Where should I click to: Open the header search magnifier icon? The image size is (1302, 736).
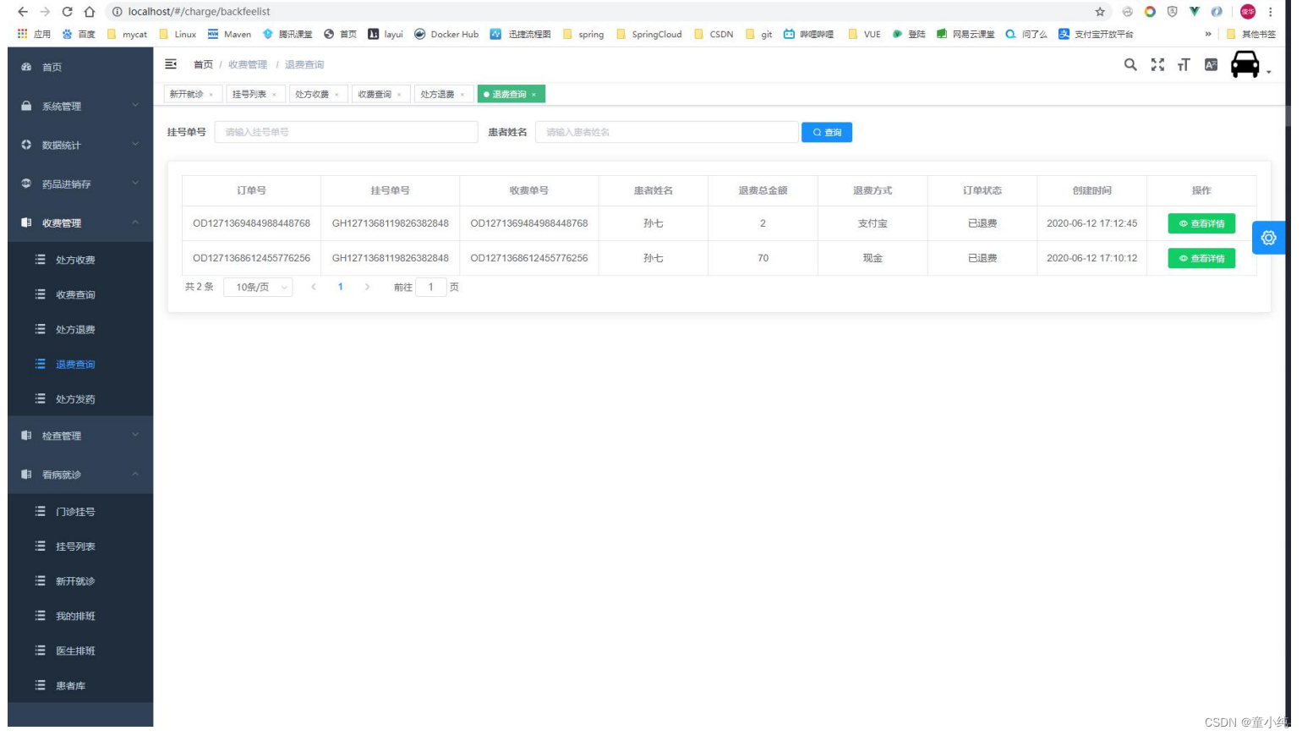pyautogui.click(x=1130, y=64)
